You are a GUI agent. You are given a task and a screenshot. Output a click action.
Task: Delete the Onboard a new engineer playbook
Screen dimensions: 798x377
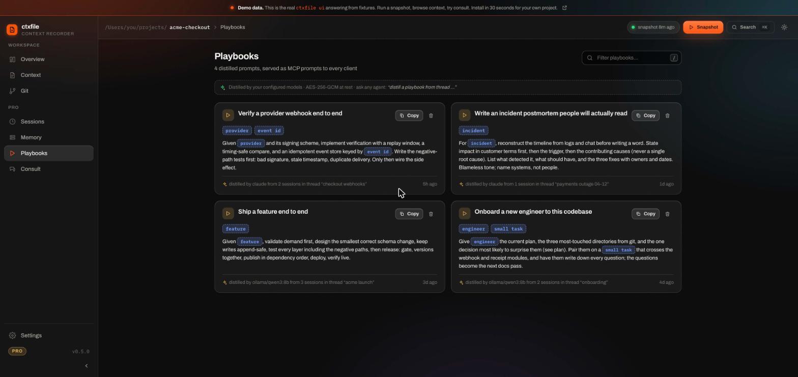668,214
